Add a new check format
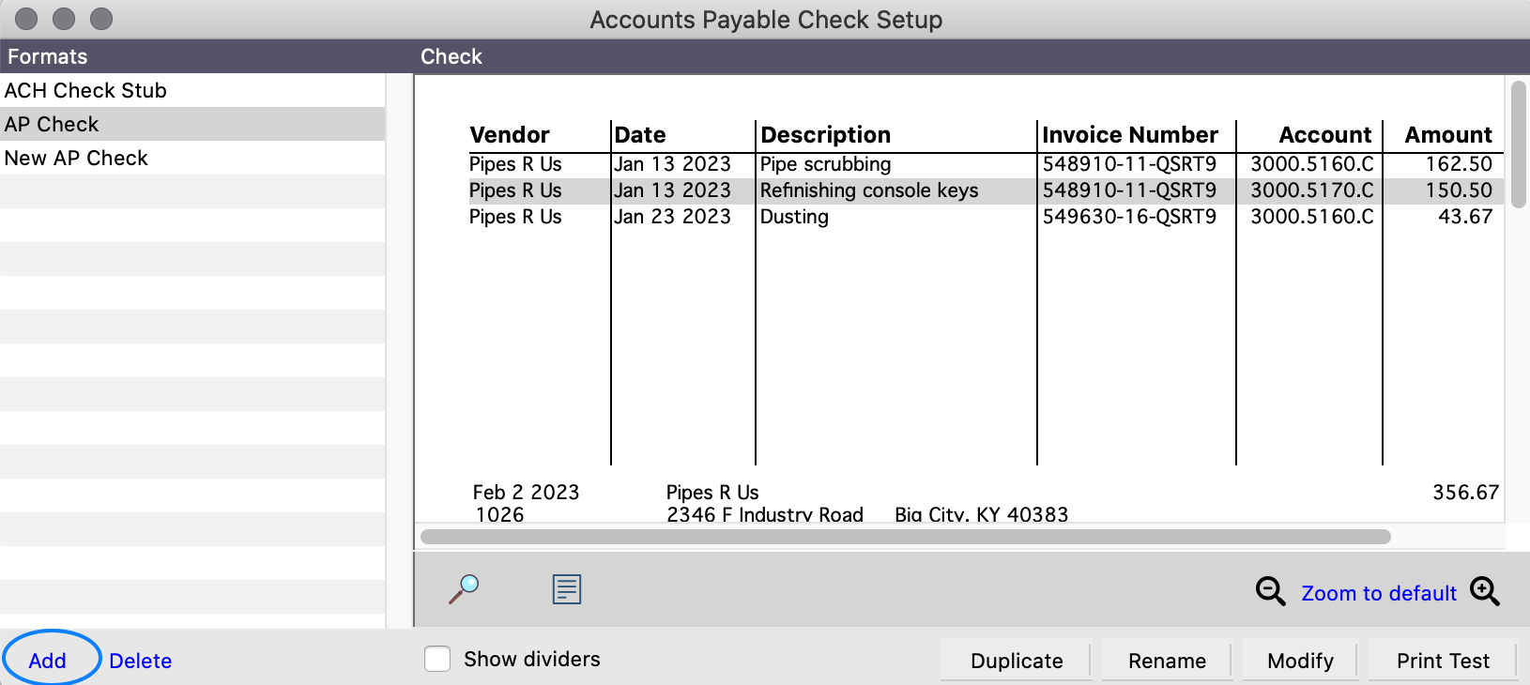The height and width of the screenshot is (685, 1530). click(x=48, y=661)
